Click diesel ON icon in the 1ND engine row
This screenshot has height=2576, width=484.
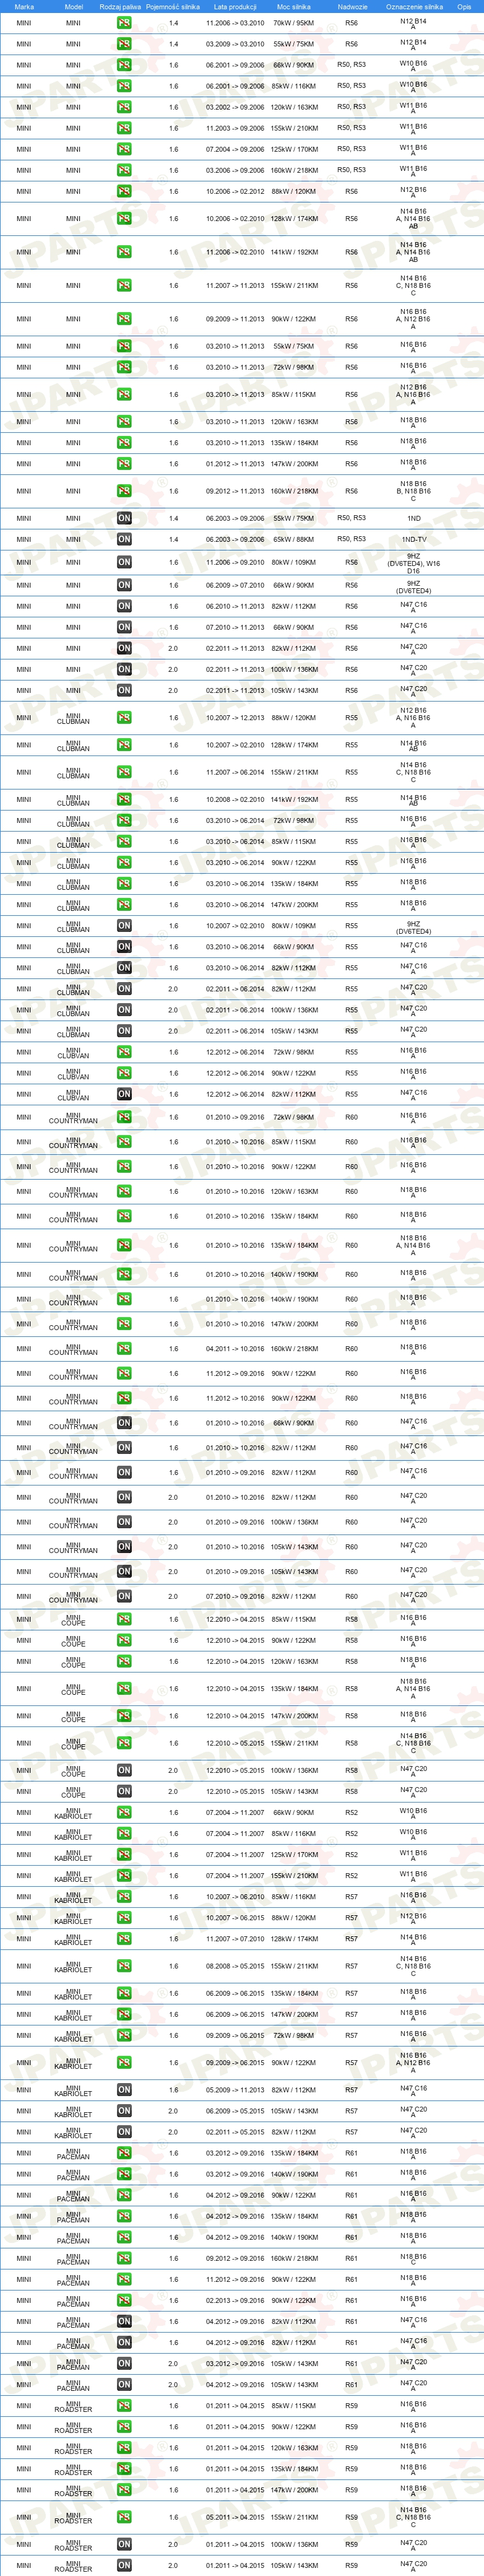click(124, 518)
